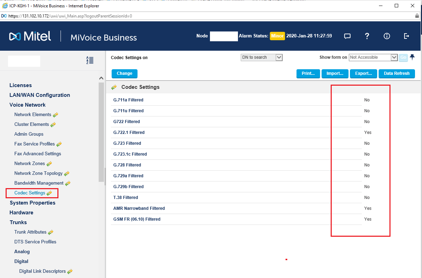Viewport: 422px width, 278px height.
Task: Click the Minor alarm status badge
Action: pos(277,36)
